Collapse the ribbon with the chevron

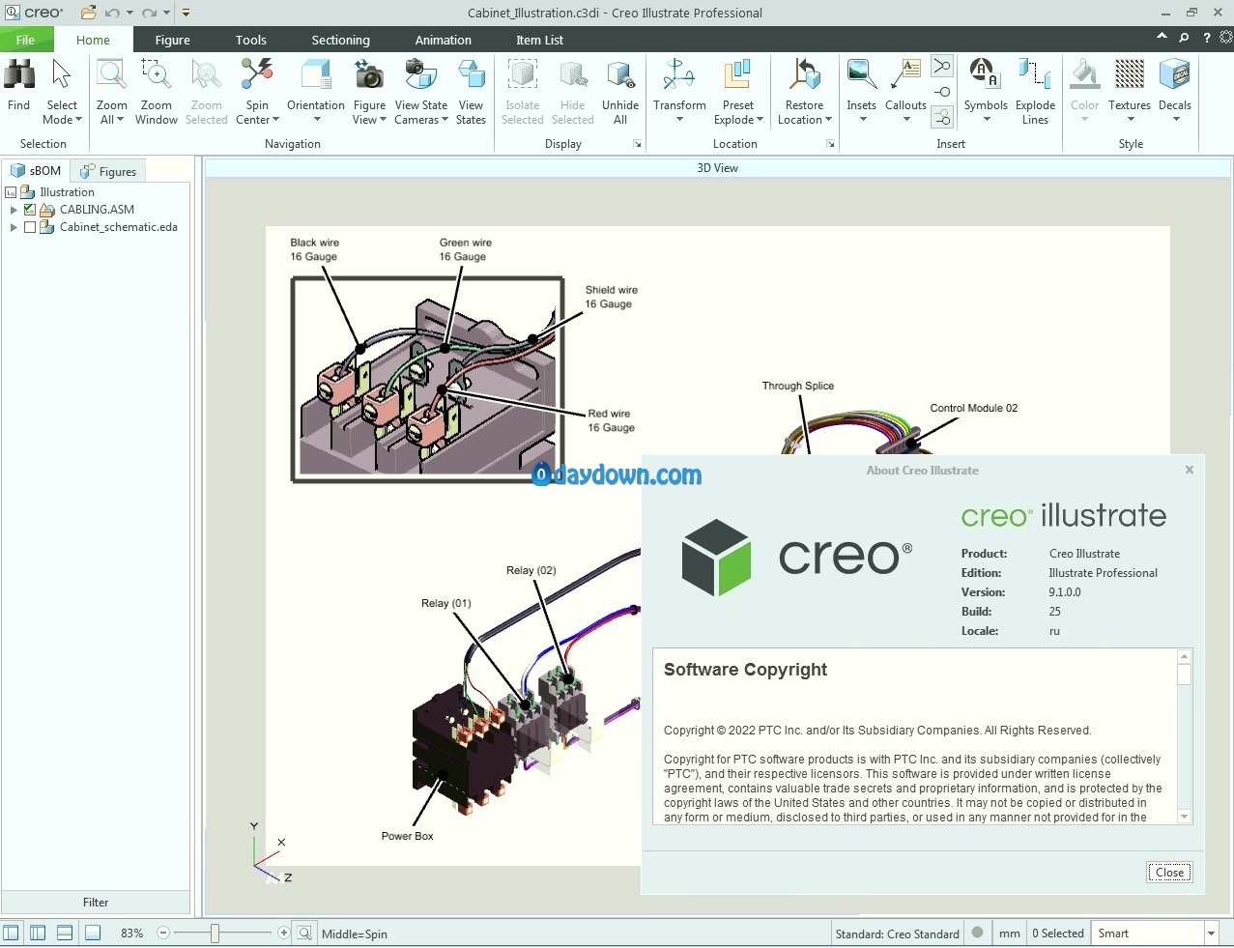pyautogui.click(x=1162, y=36)
